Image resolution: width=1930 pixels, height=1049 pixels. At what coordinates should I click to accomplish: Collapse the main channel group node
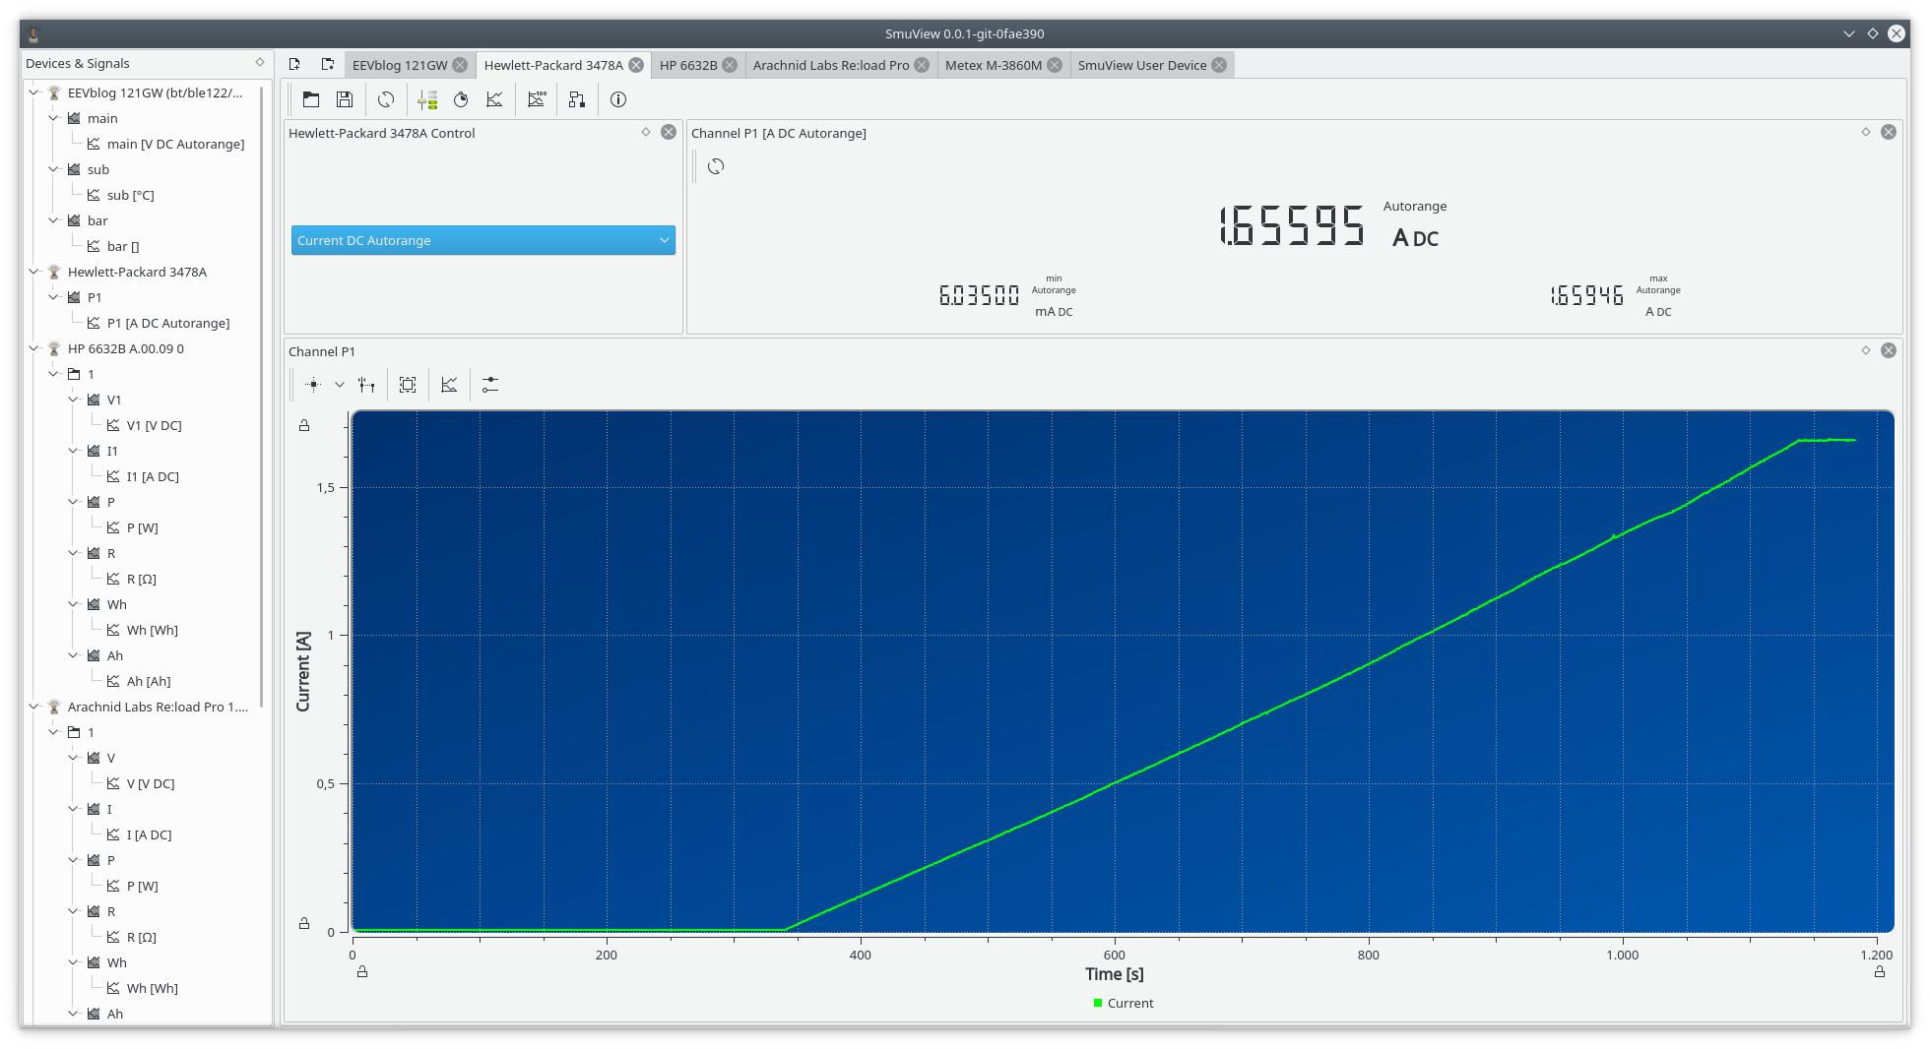coord(54,118)
